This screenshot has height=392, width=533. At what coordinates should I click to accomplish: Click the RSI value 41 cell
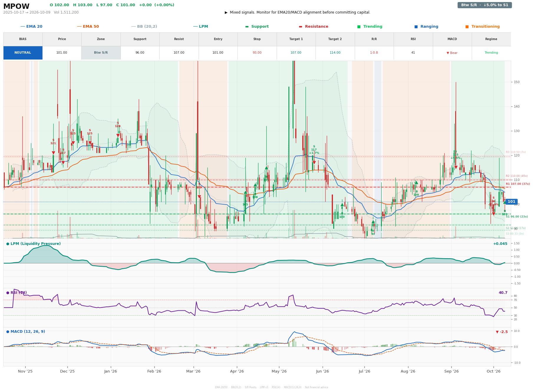413,53
